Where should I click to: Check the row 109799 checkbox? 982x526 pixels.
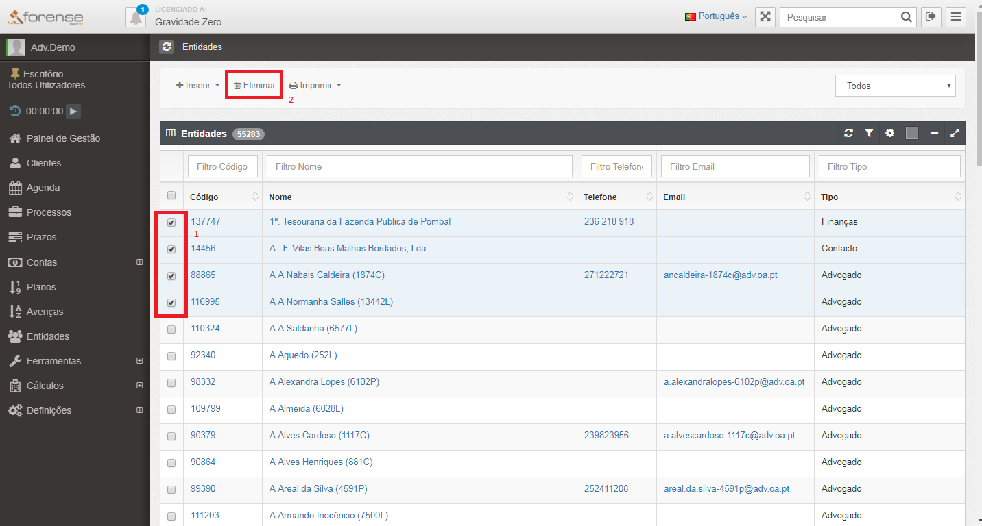coord(171,410)
